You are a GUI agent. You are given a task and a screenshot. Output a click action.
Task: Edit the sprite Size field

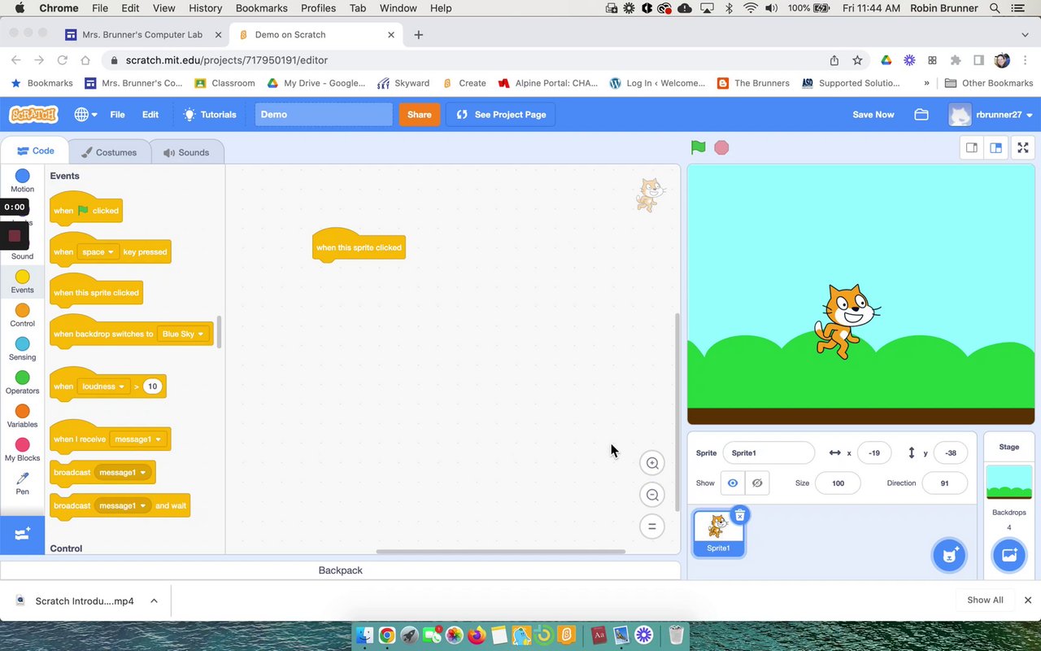[838, 483]
